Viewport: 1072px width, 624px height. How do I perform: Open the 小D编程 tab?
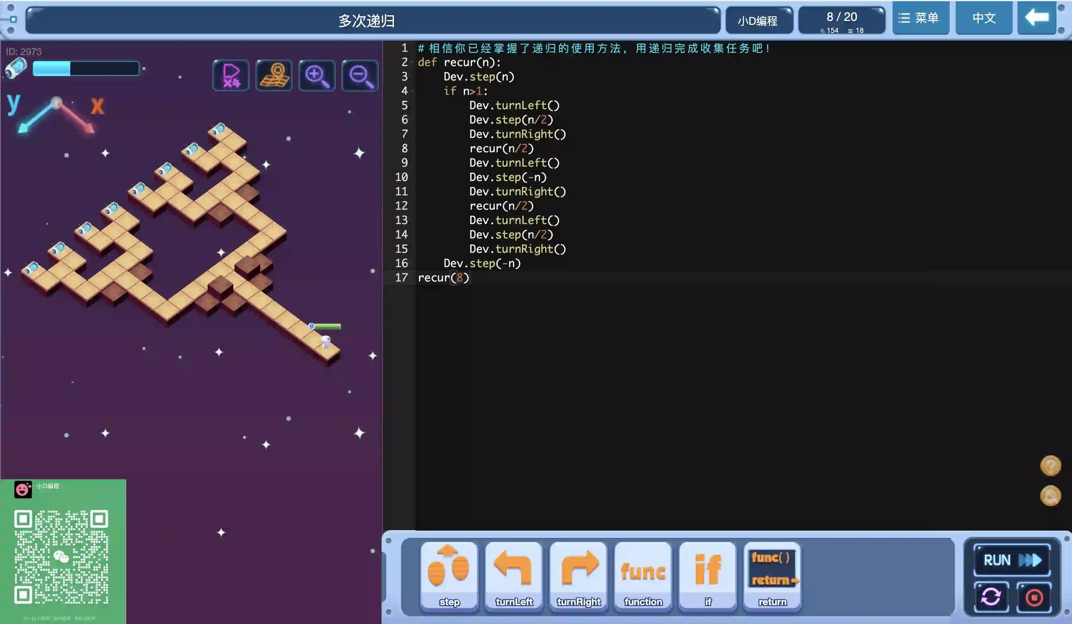758,20
